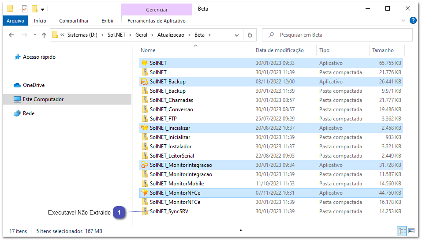
Task: Open the Exibir ribbon tab
Action: pyautogui.click(x=108, y=21)
